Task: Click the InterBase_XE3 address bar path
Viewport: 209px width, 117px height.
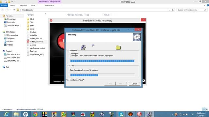Action: click(28, 10)
